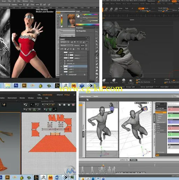Click lock transparent pixels icon in Layers
This screenshot has width=179, height=180.
tap(65, 49)
